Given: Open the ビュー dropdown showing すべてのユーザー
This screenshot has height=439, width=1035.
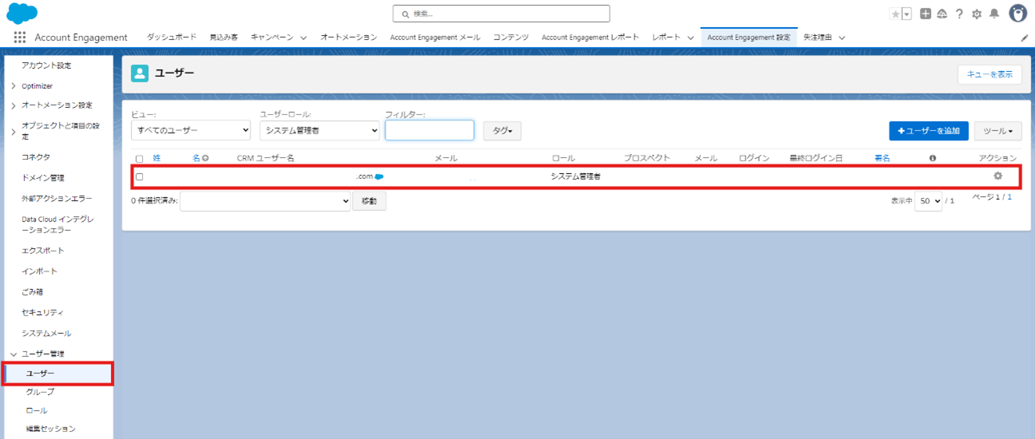Looking at the screenshot, I should pos(192,130).
